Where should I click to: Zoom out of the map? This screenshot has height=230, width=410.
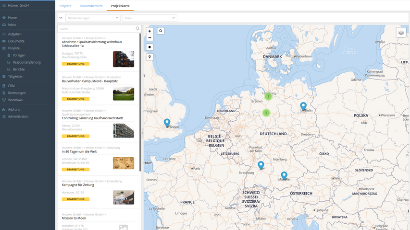[x=149, y=37]
